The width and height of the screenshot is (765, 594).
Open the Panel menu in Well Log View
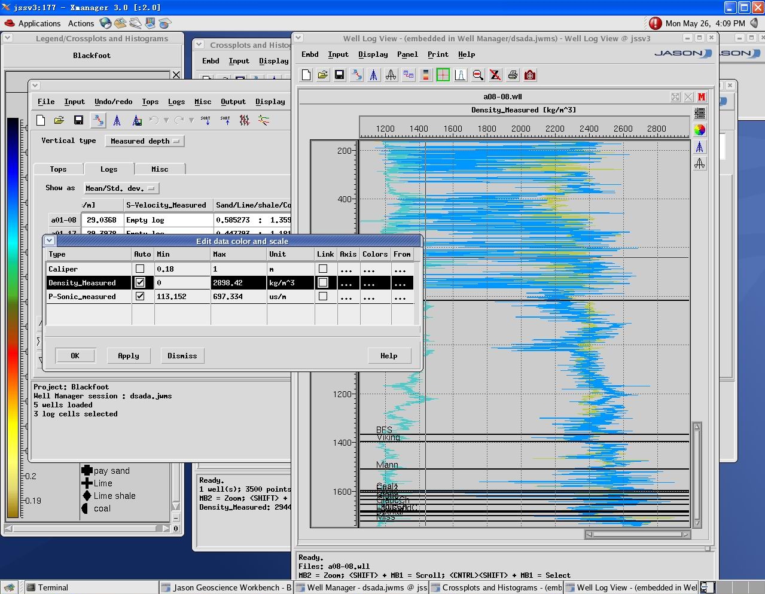tap(407, 54)
